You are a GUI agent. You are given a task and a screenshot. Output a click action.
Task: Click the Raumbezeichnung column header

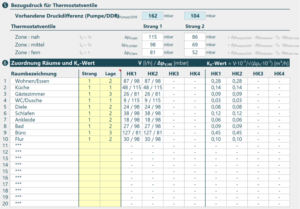[34, 74]
